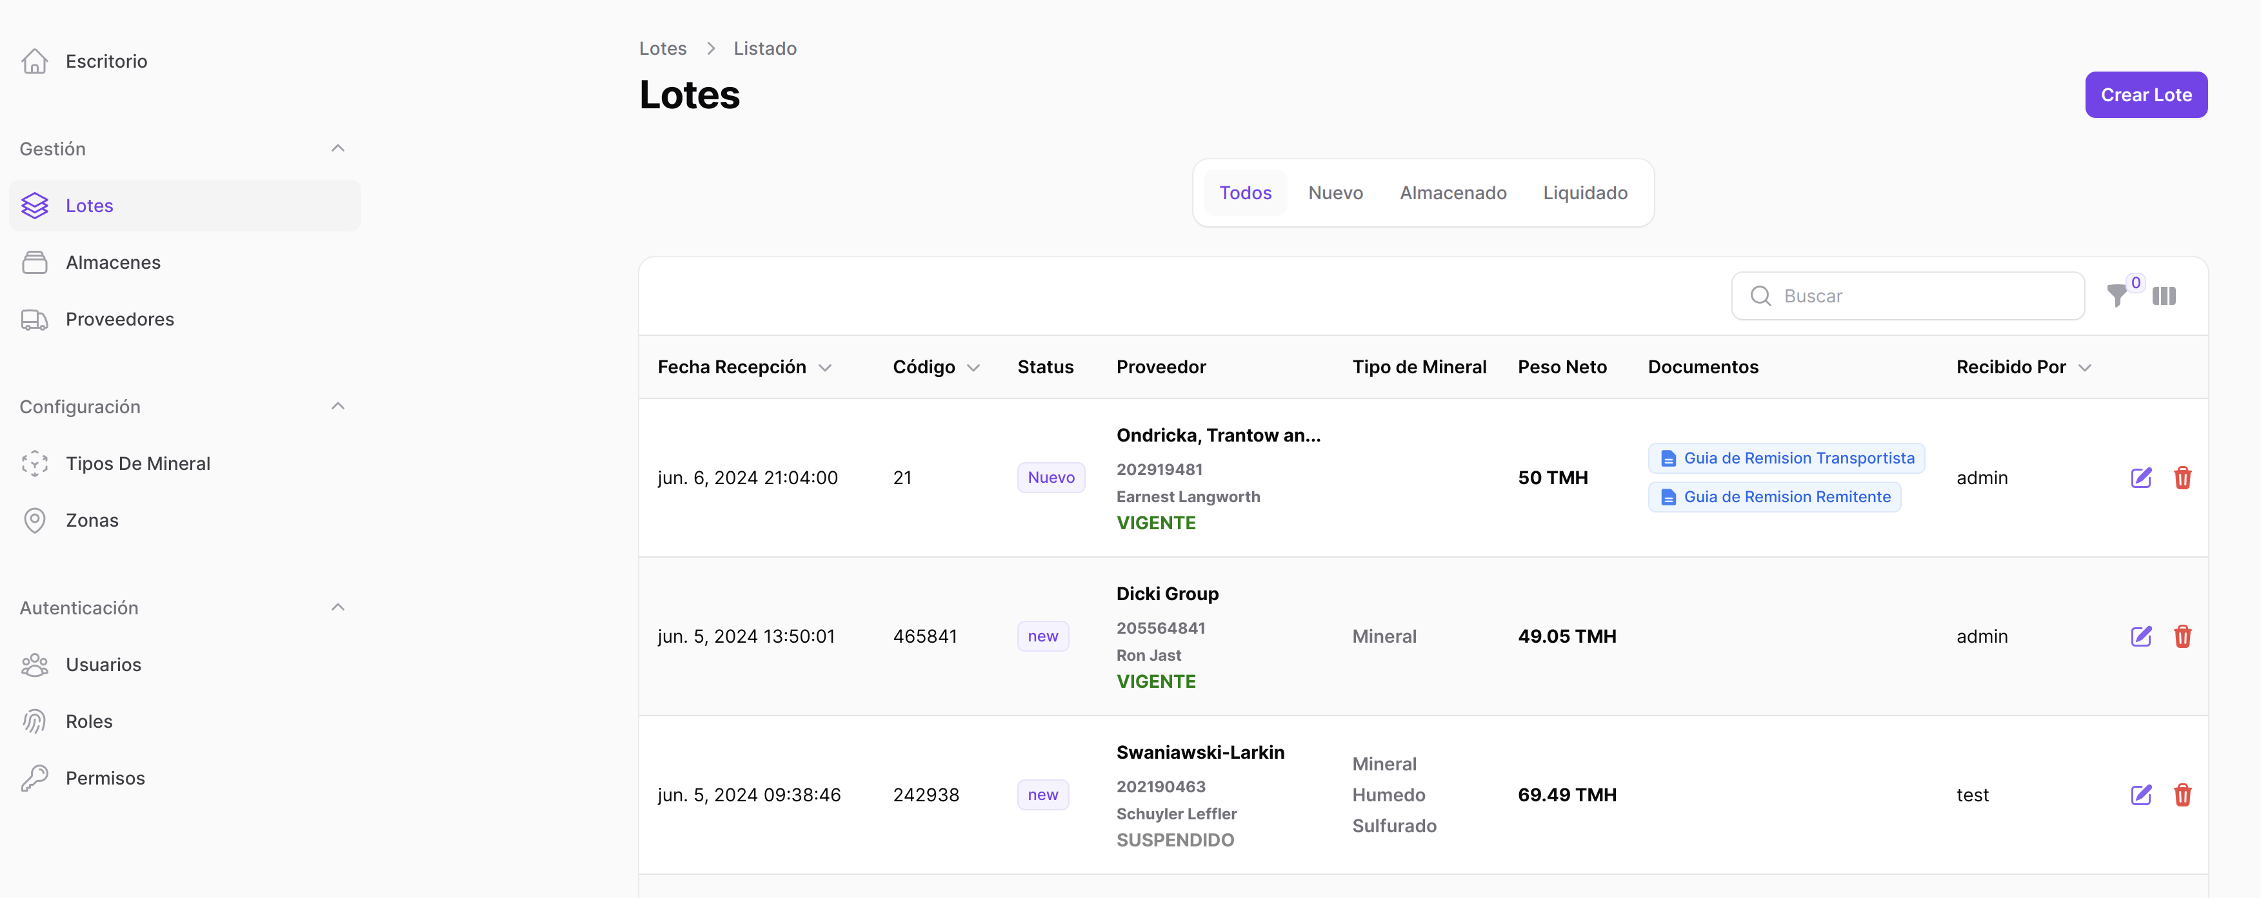The height and width of the screenshot is (898, 2261).
Task: Click provider name Swaniawski-Larkin
Action: [x=1200, y=752]
